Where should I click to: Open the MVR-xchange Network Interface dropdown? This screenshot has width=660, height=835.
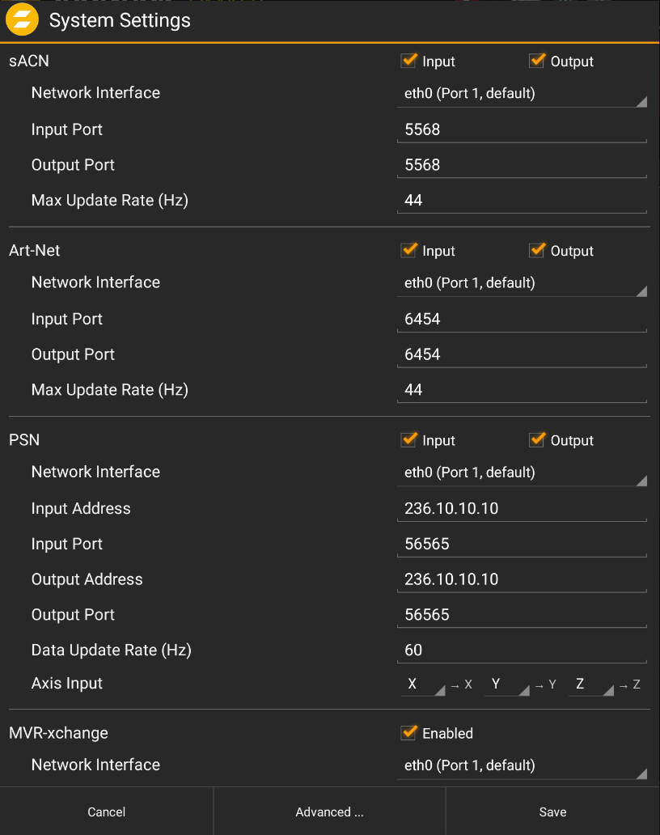coord(522,765)
